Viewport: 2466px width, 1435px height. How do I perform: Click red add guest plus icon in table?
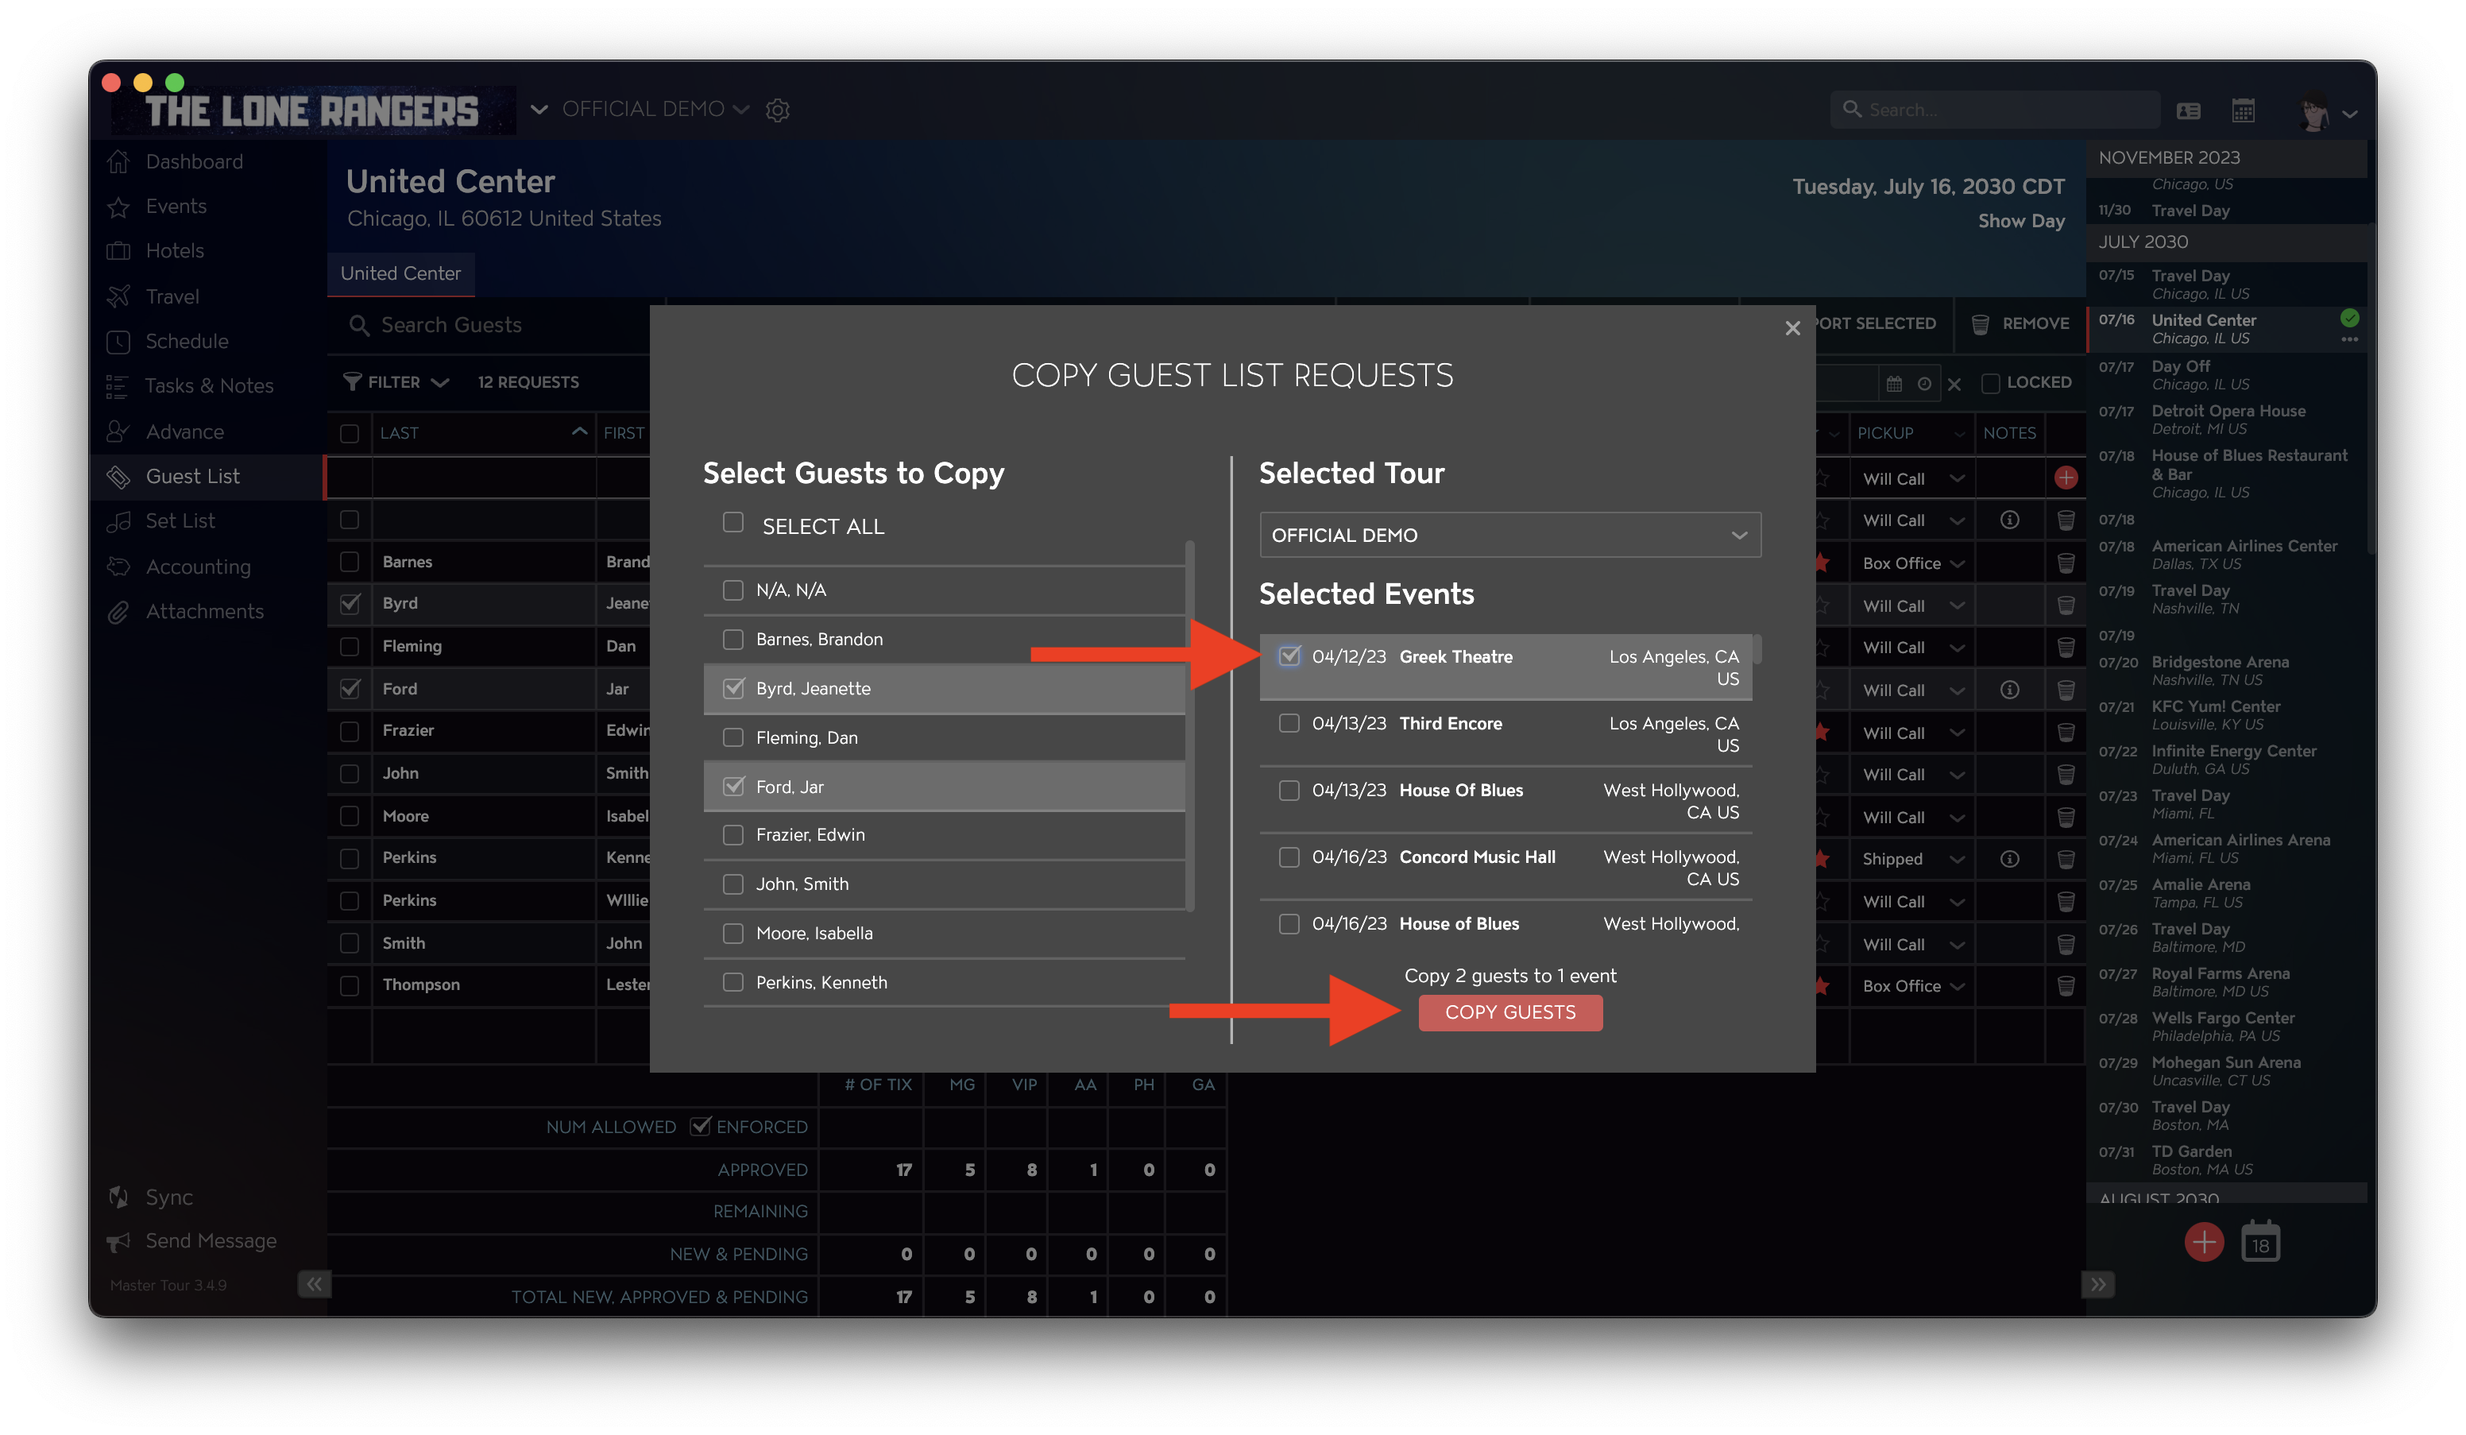click(2065, 478)
